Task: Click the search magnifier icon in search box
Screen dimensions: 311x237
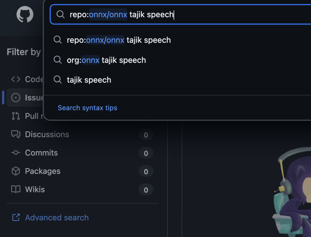Action: tap(60, 14)
